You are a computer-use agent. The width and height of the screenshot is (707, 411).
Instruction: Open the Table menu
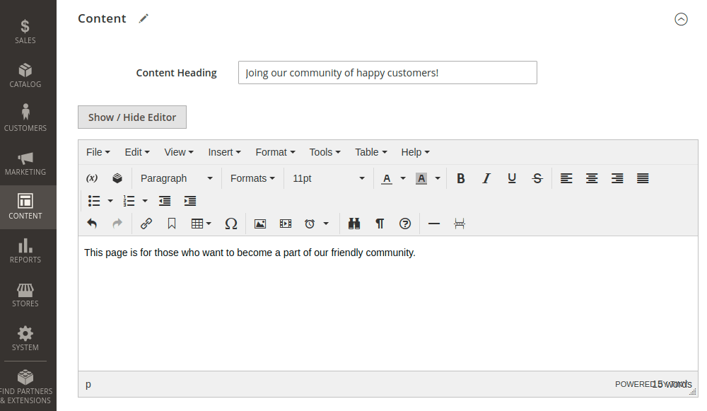[370, 152]
